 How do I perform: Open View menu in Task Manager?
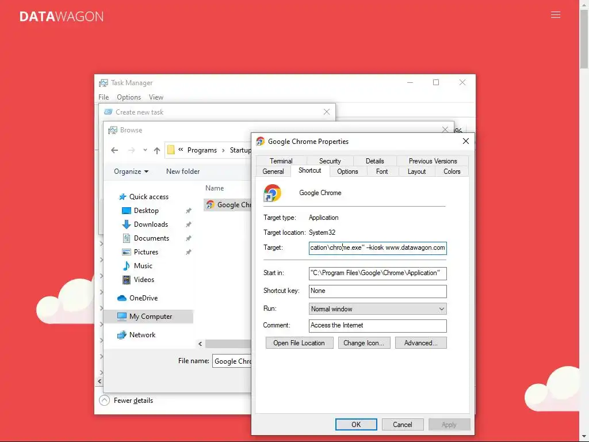click(156, 97)
